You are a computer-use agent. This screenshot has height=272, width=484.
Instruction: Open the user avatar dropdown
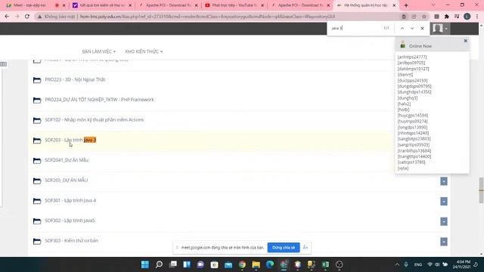pyautogui.click(x=440, y=29)
